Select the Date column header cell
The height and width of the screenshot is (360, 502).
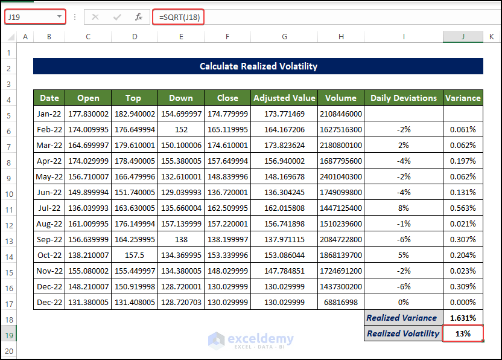[49, 98]
